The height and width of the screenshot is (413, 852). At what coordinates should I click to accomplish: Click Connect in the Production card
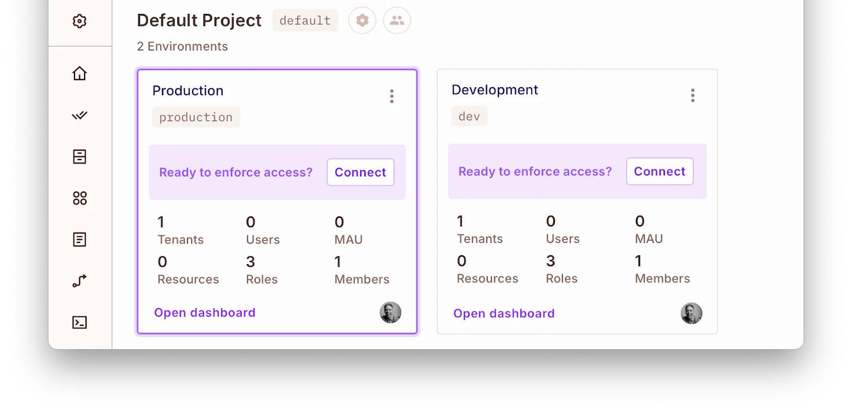pyautogui.click(x=361, y=172)
